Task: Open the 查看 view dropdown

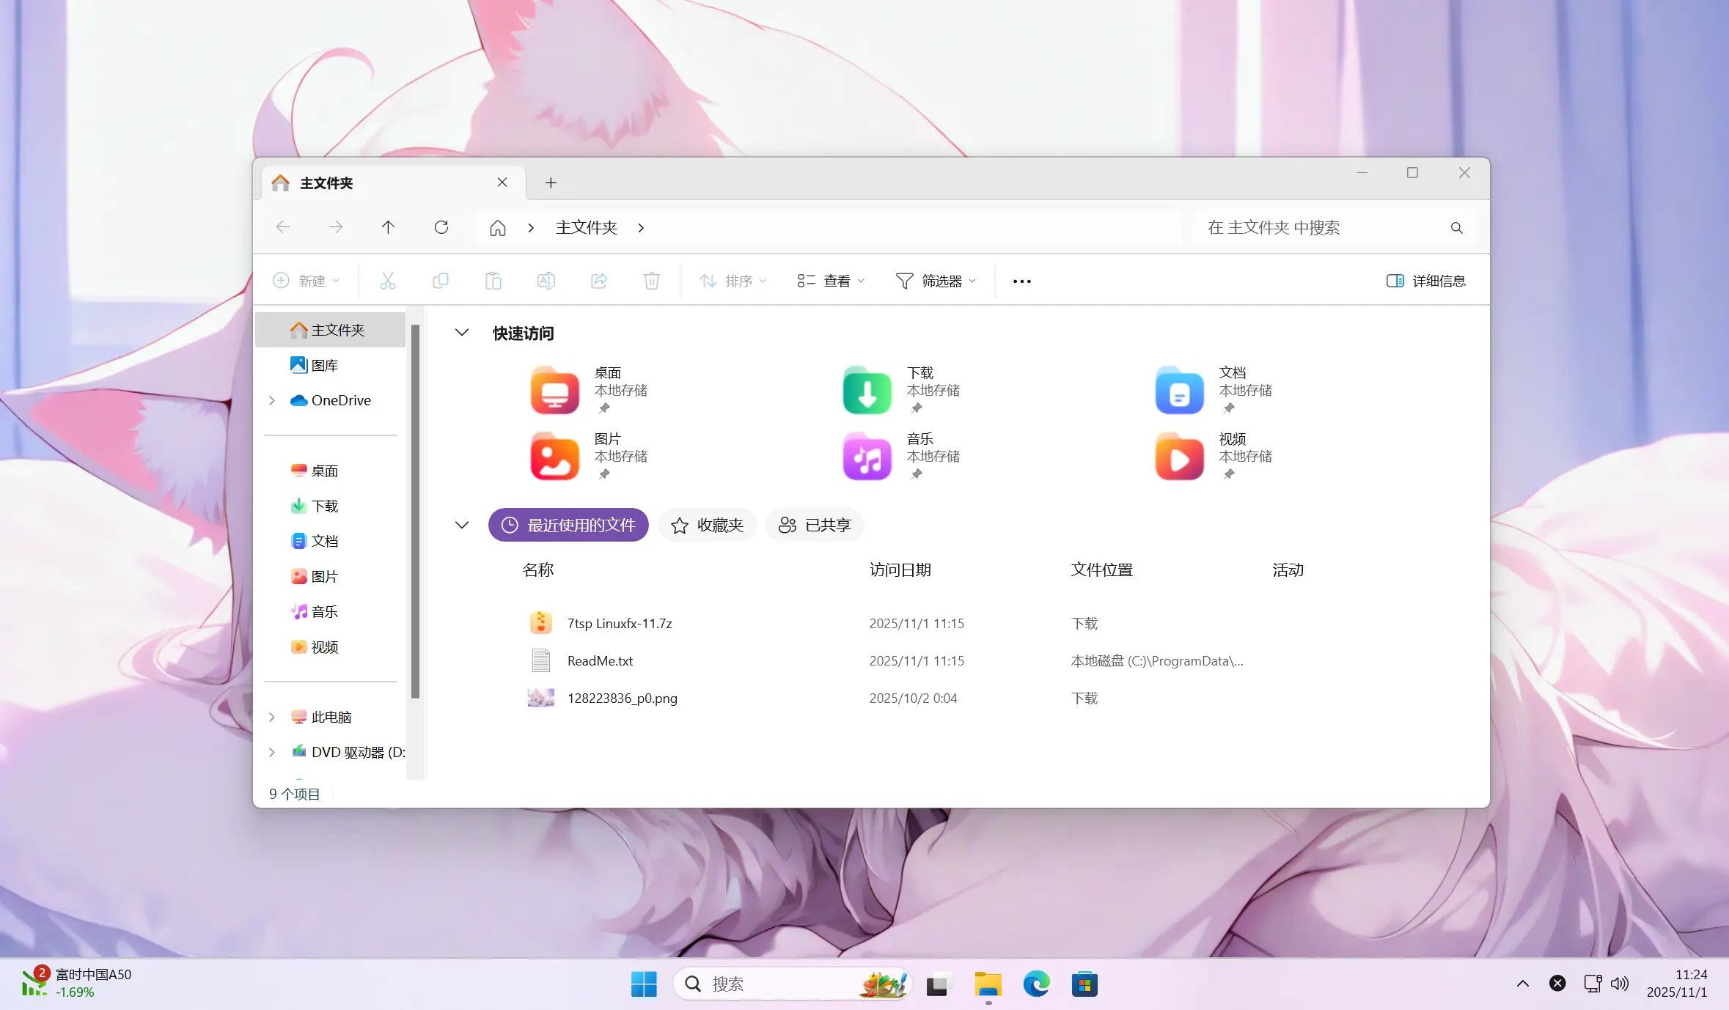Action: click(x=829, y=281)
